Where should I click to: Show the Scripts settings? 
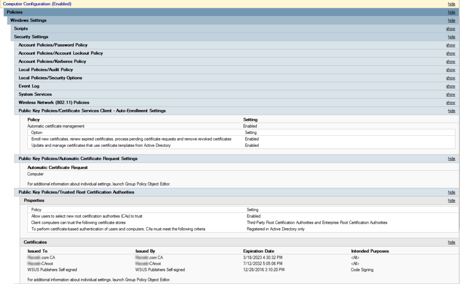point(451,28)
